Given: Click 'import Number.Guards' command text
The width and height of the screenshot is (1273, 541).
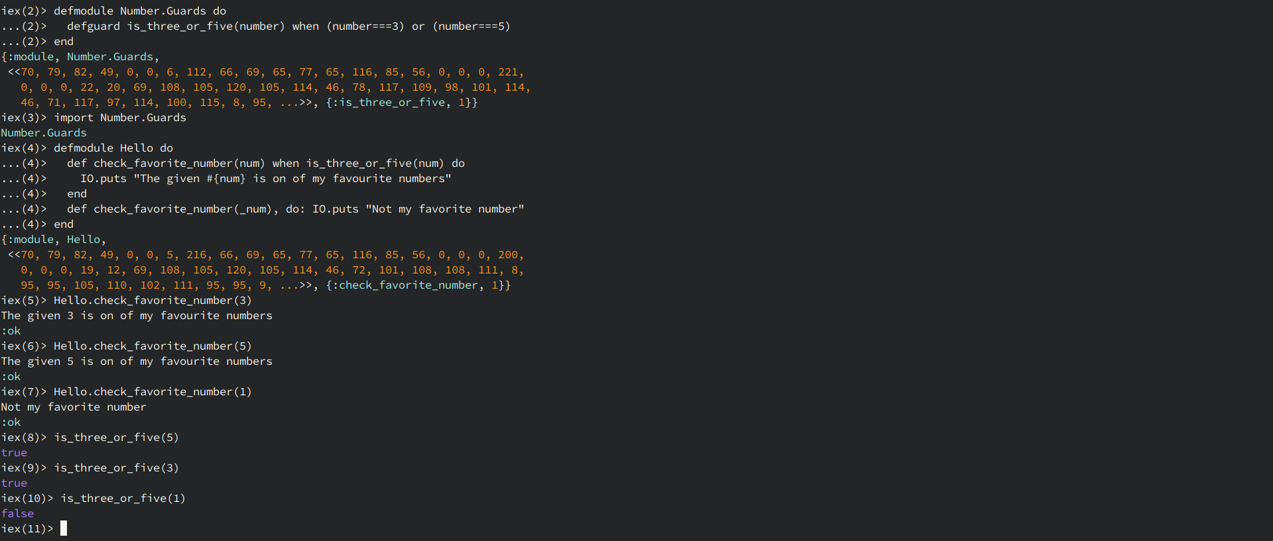Looking at the screenshot, I should click(x=120, y=118).
